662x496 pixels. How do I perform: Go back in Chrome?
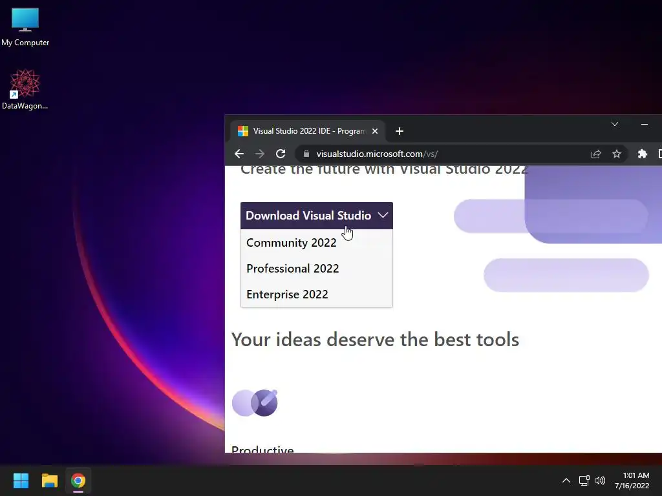239,154
